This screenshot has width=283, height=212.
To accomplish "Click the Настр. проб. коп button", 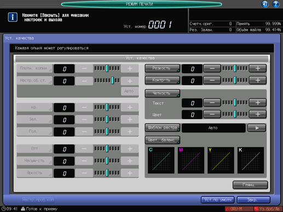I will [x=38, y=200].
